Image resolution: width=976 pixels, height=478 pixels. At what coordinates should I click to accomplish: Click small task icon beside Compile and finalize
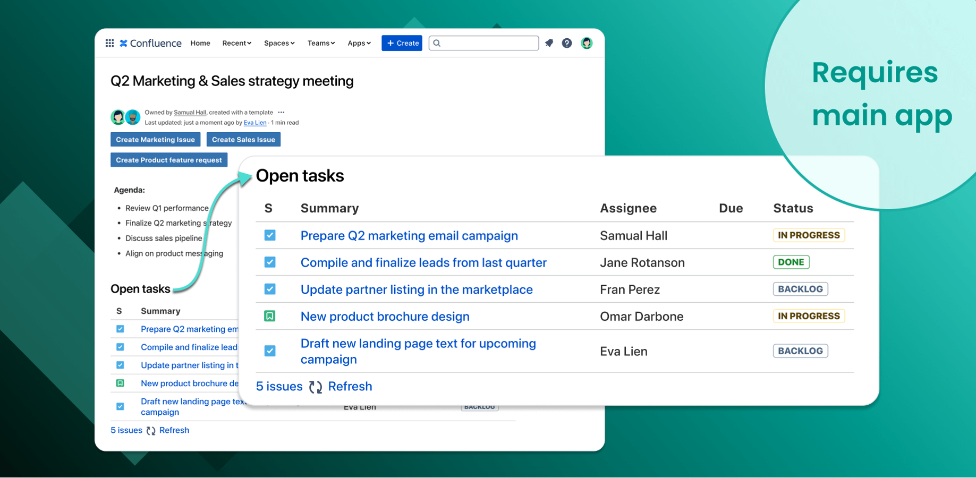tap(120, 347)
